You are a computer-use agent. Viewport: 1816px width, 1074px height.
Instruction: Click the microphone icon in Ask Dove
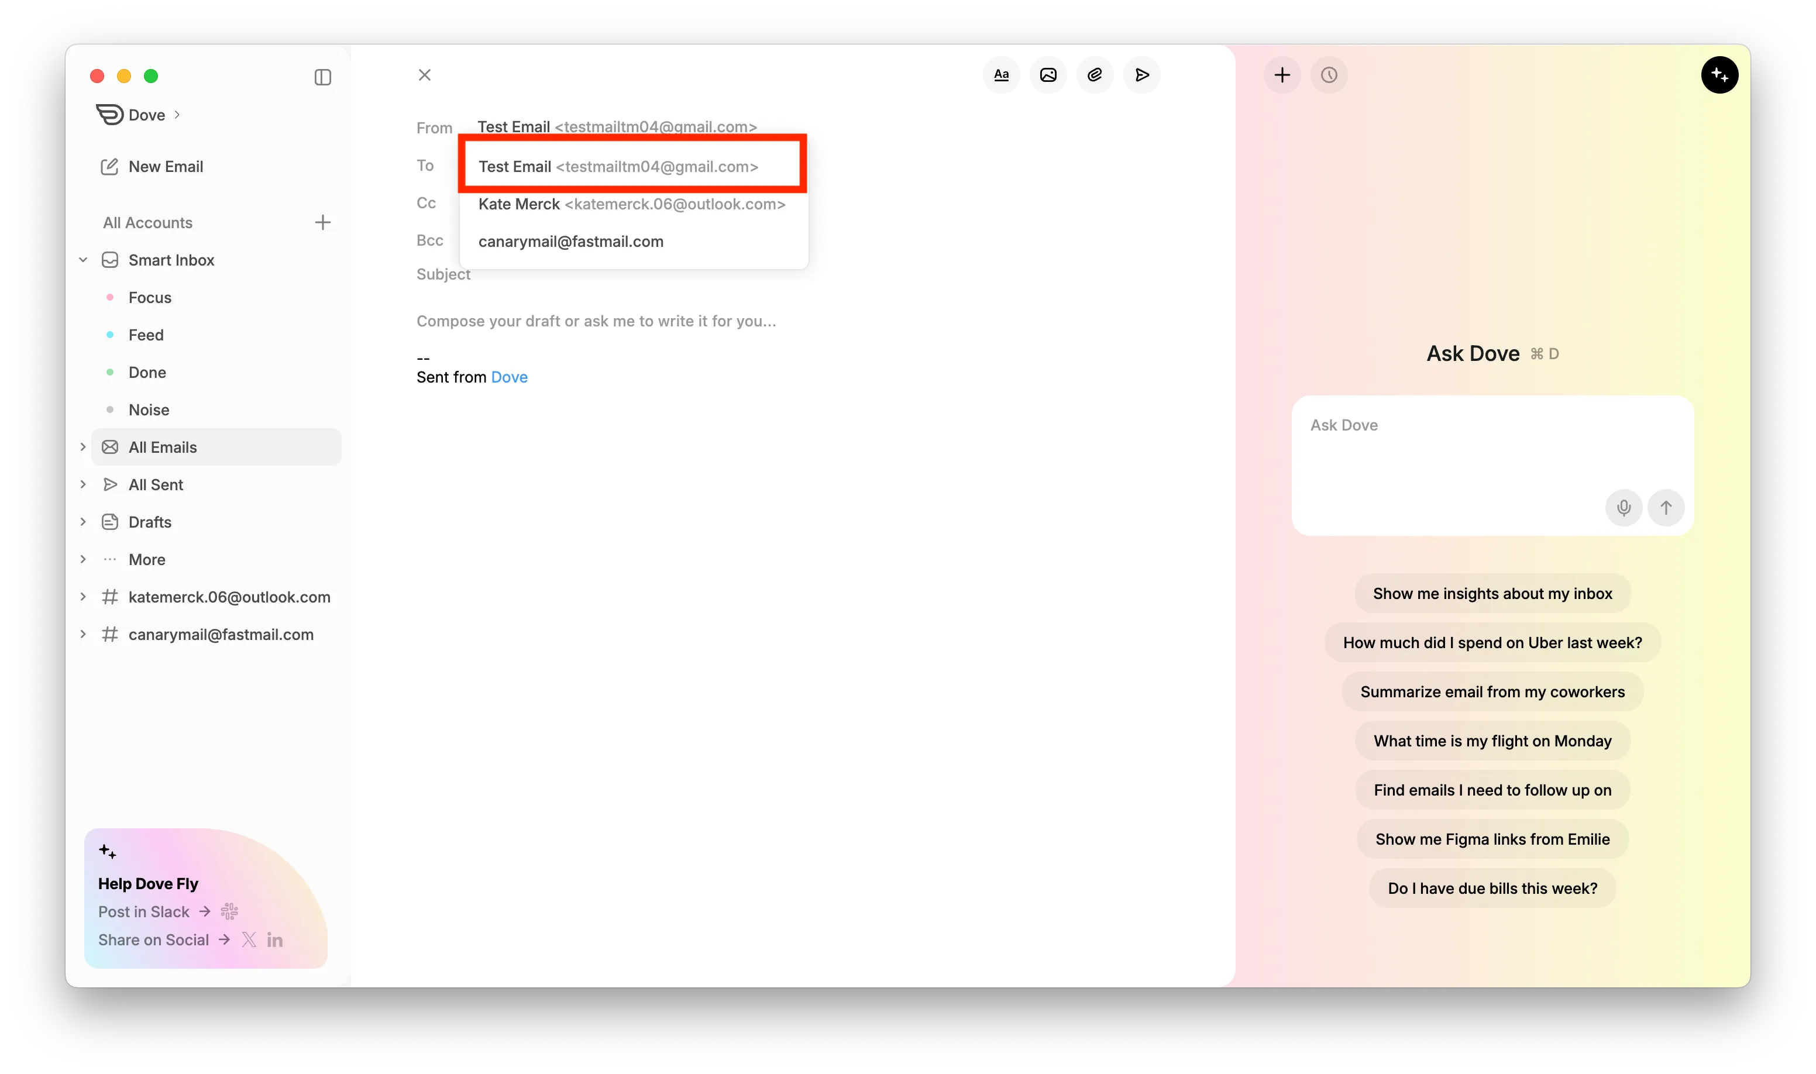(x=1624, y=507)
